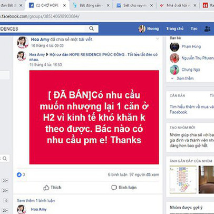Click Phạm Hùng name link

[191, 46]
